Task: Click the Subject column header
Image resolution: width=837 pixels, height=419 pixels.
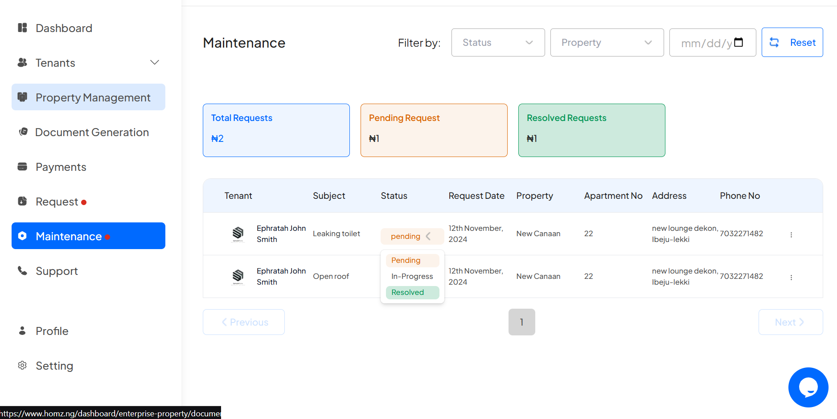Action: pos(329,196)
